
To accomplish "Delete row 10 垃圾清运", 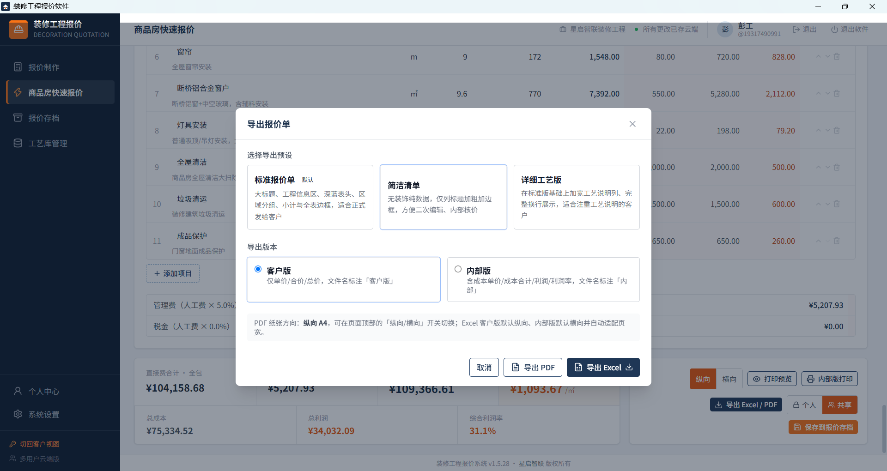I will 837,204.
